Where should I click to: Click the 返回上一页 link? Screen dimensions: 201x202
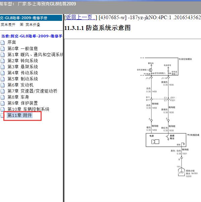[81, 17]
